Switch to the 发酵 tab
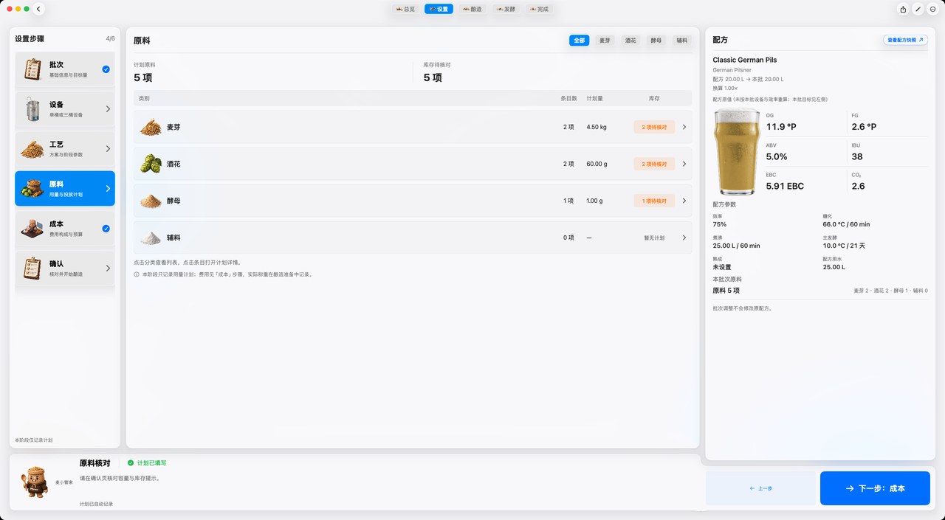 point(506,9)
